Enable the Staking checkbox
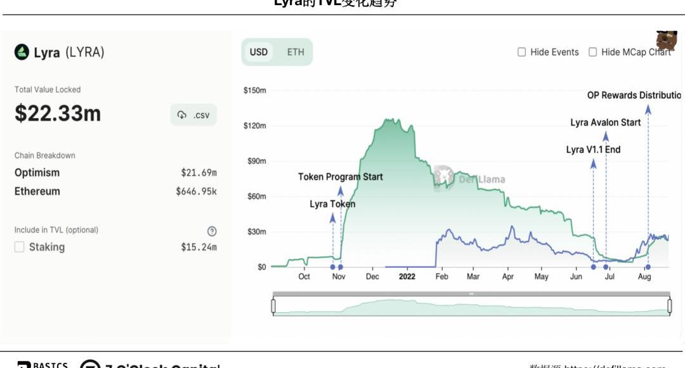The width and height of the screenshot is (685, 368). point(20,247)
